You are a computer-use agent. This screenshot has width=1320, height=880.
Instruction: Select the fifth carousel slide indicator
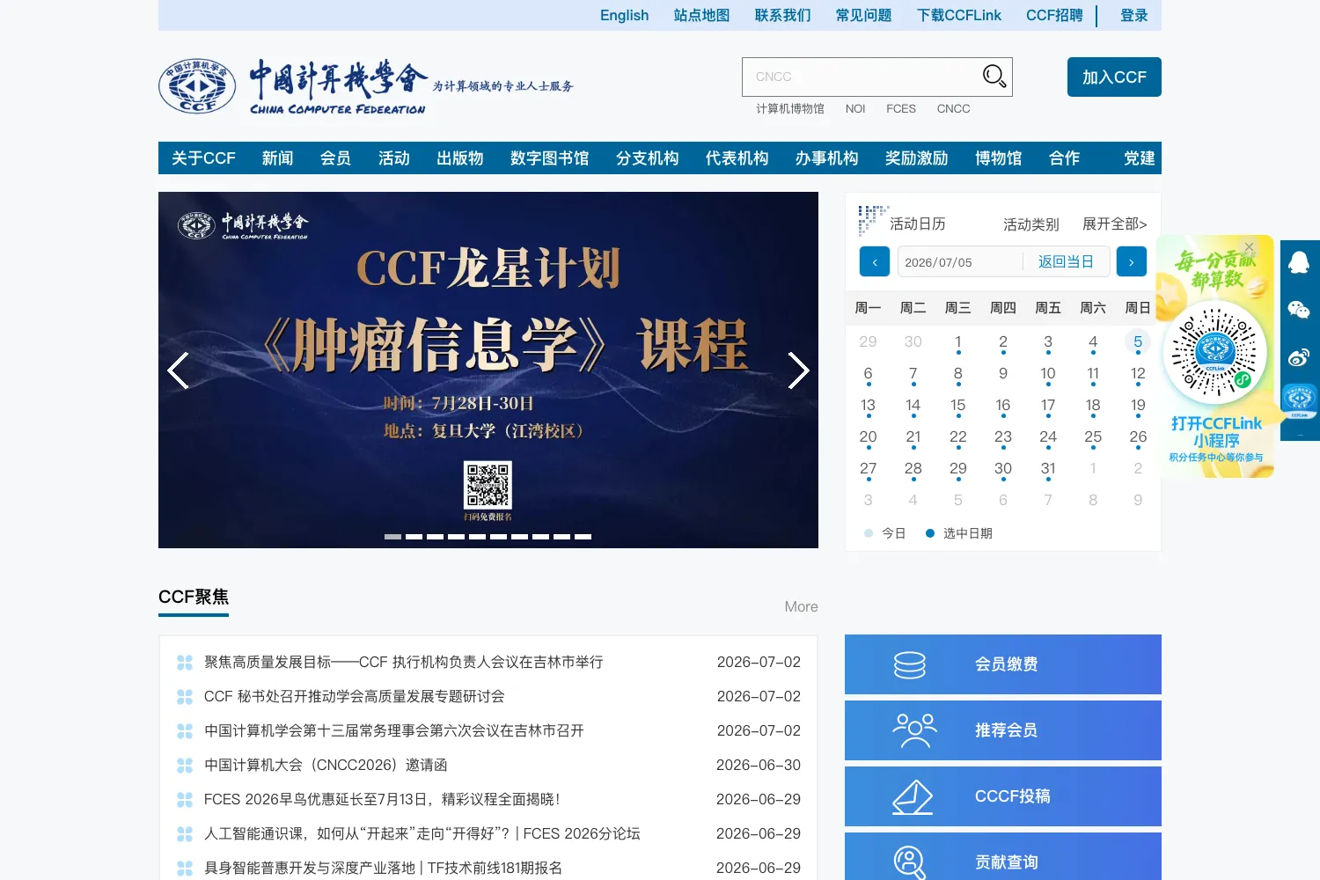click(477, 536)
